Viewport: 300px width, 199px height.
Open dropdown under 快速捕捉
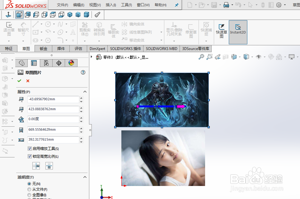coord(206,41)
